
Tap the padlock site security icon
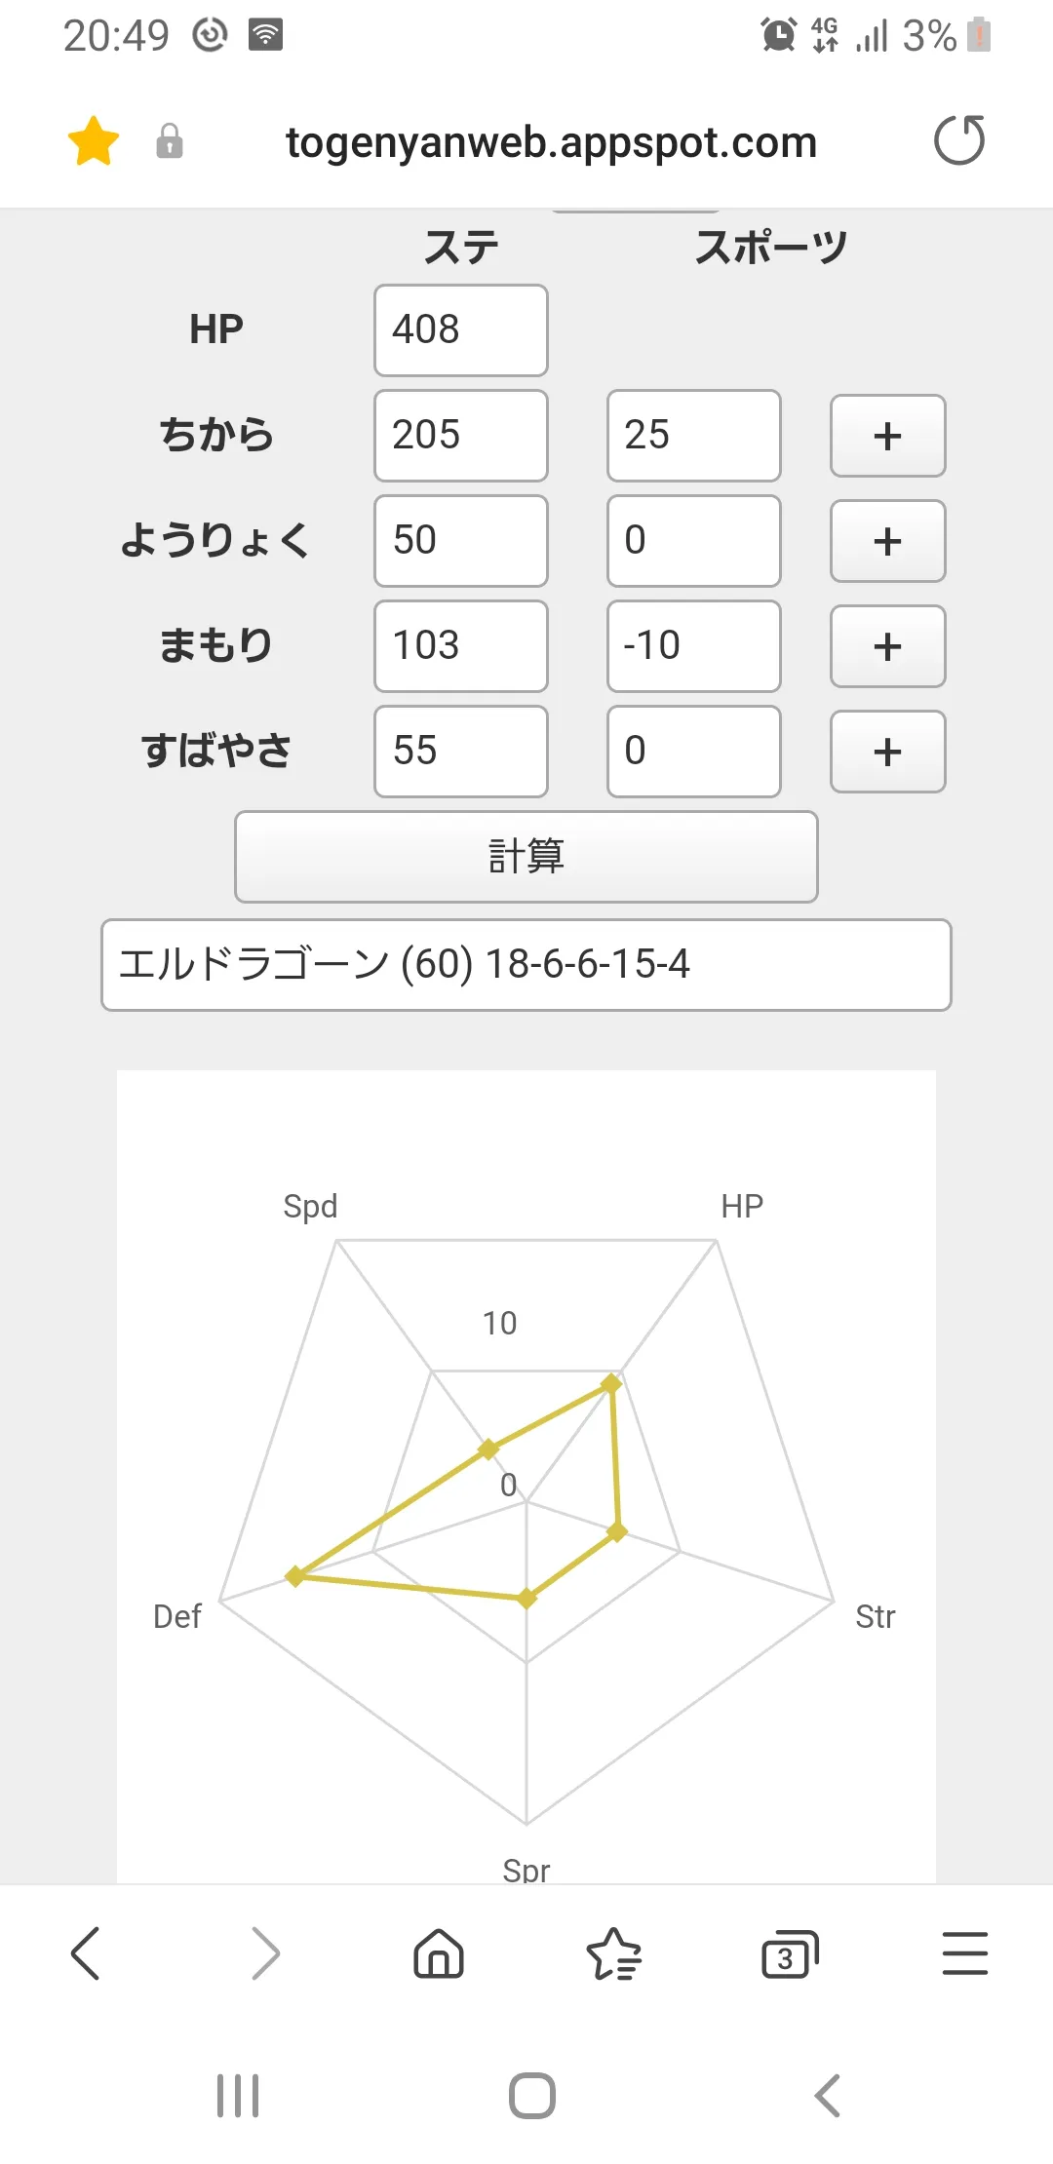[170, 141]
